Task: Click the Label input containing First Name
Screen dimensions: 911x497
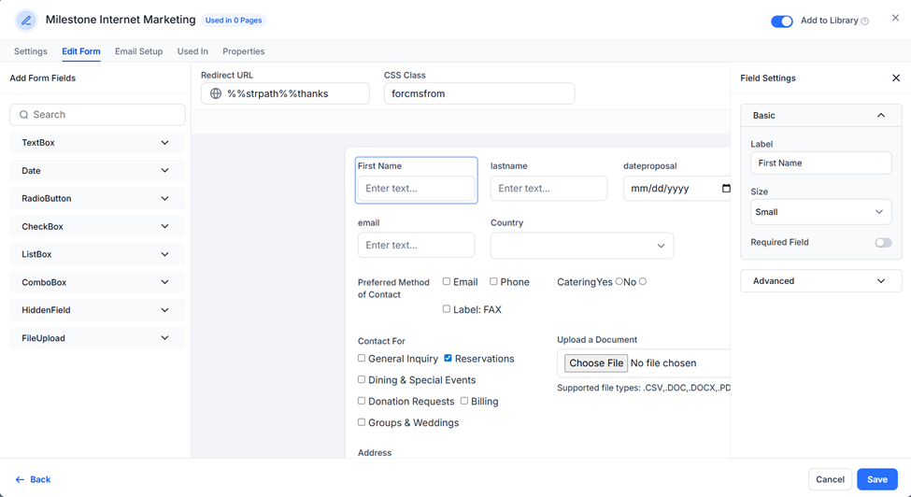Action: 820,163
